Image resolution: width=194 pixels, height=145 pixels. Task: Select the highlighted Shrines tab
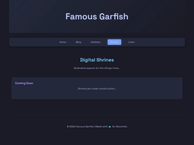(115, 42)
